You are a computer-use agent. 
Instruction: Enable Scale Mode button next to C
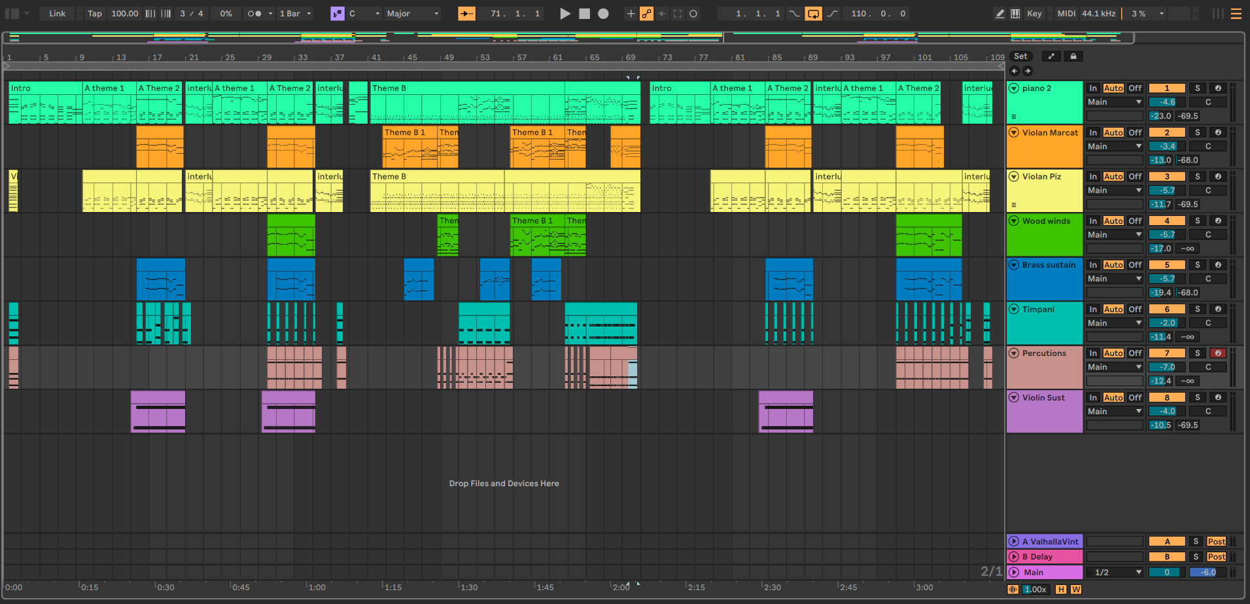[337, 14]
